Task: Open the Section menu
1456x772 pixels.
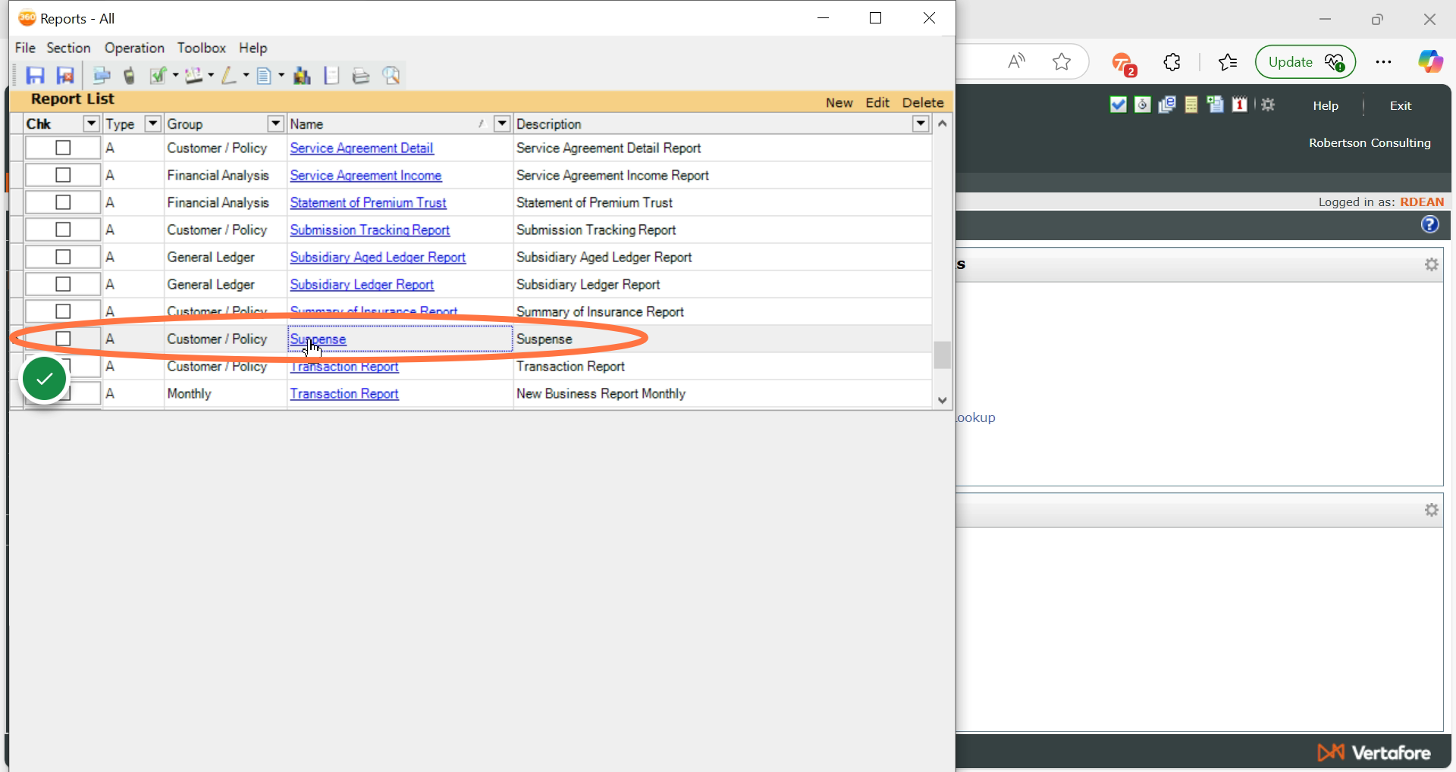Action: 68,48
